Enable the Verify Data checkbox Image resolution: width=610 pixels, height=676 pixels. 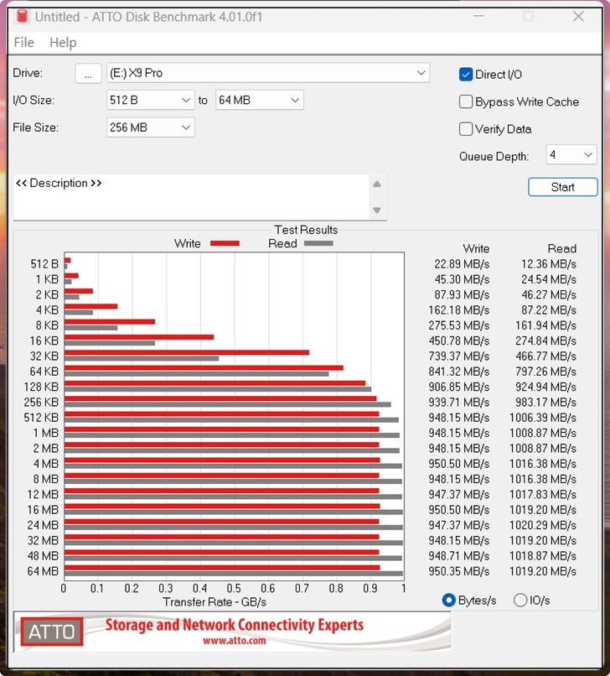[x=466, y=129]
